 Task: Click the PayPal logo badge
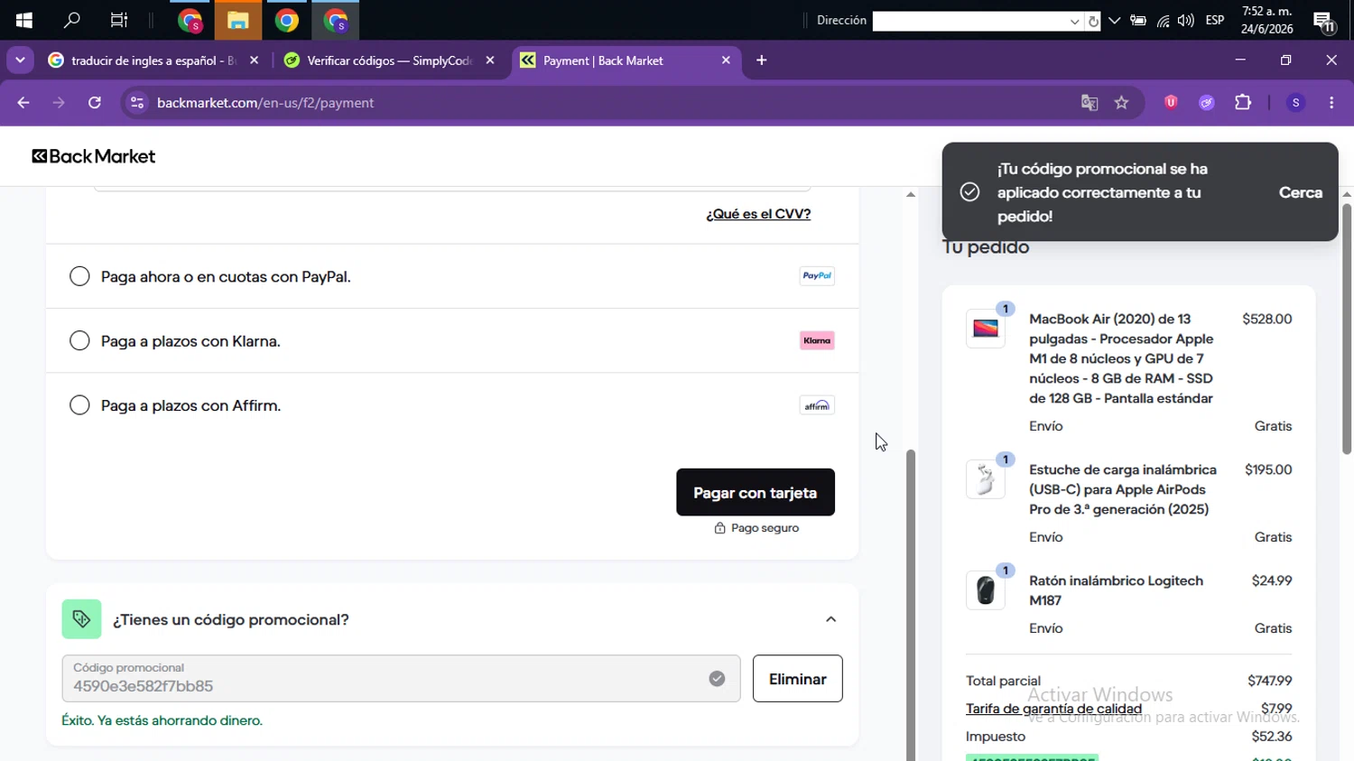pyautogui.click(x=817, y=276)
